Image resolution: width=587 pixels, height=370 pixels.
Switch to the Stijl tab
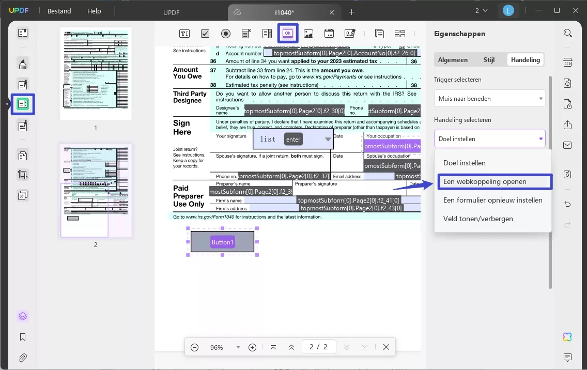488,59
